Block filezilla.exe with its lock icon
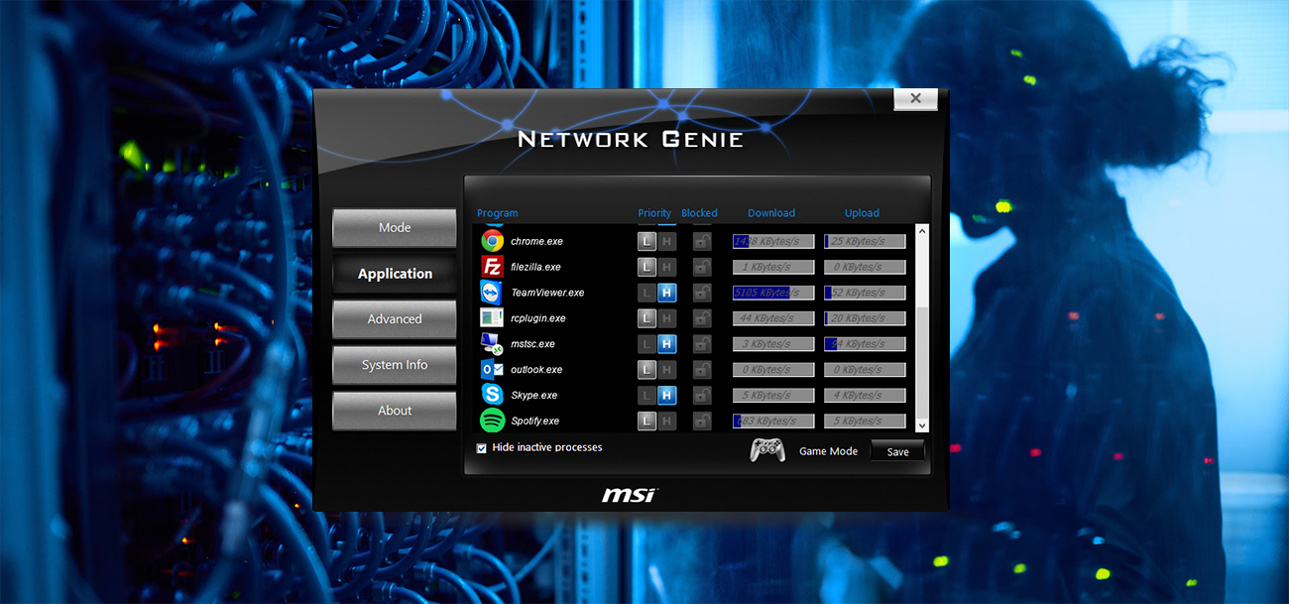This screenshot has height=604, width=1289. coord(702,267)
